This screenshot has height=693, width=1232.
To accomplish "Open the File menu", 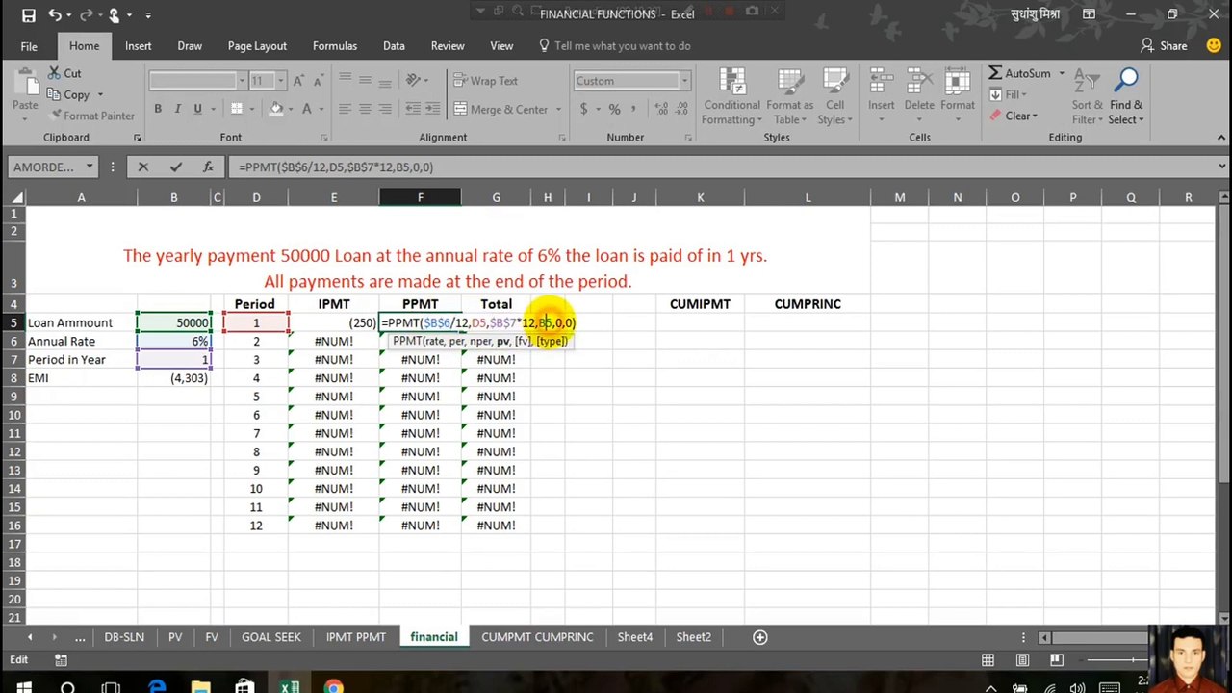I will point(29,45).
